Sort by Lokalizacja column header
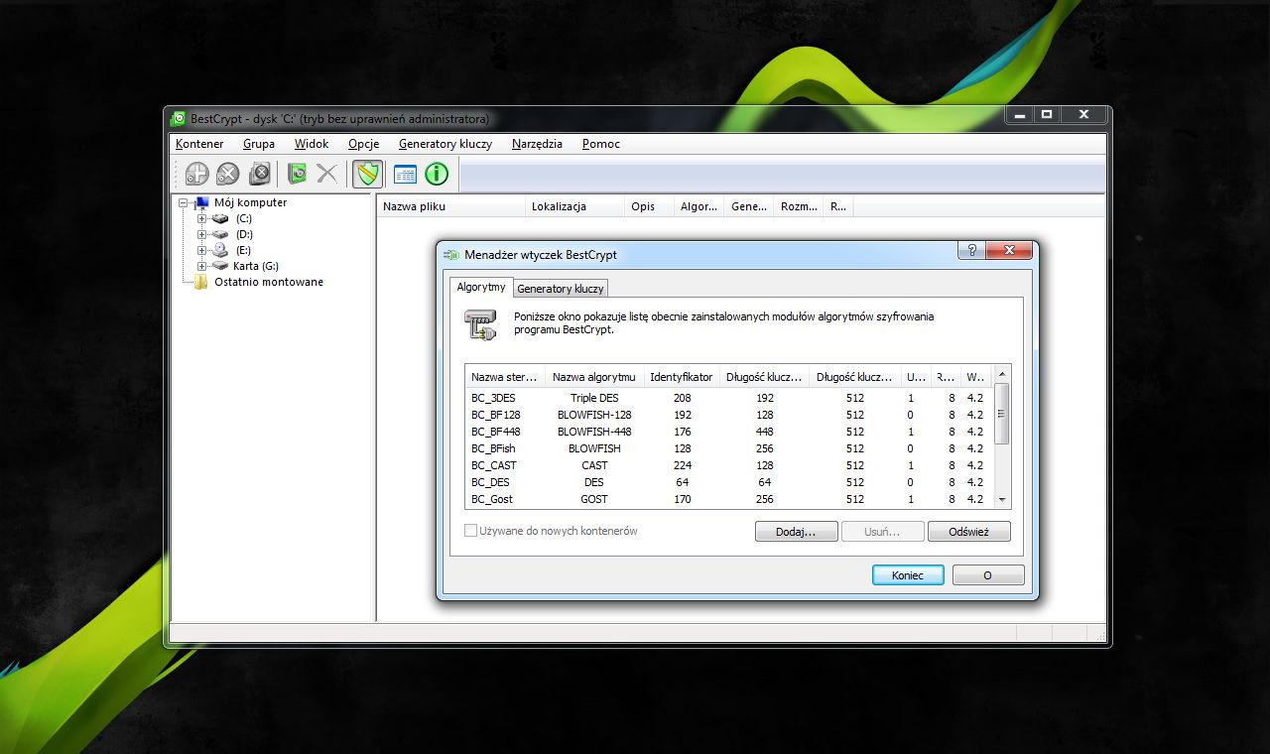The height and width of the screenshot is (754, 1270). pos(574,206)
